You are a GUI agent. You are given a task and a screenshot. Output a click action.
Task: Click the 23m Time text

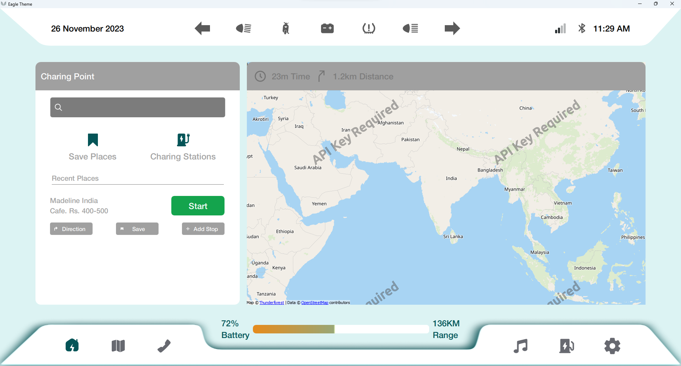(x=291, y=77)
